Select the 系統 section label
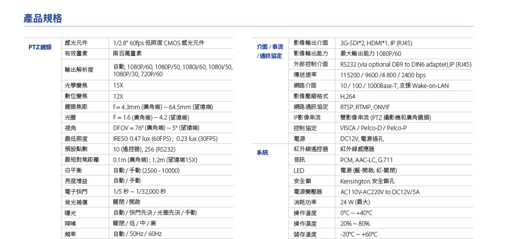 pos(263,153)
